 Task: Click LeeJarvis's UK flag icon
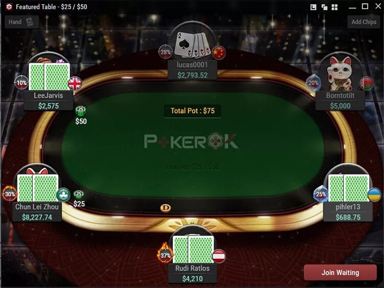point(75,83)
